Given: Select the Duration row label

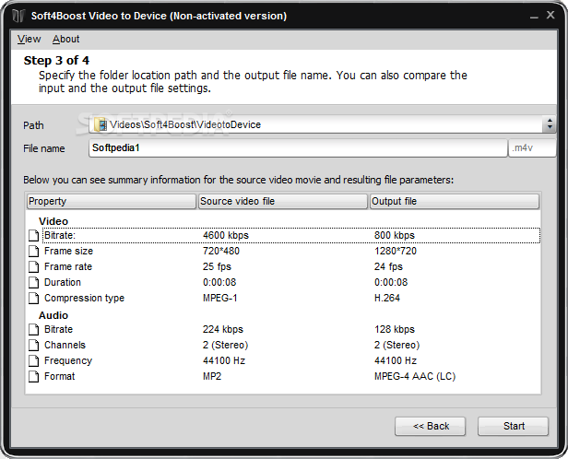Looking at the screenshot, I should (x=63, y=282).
